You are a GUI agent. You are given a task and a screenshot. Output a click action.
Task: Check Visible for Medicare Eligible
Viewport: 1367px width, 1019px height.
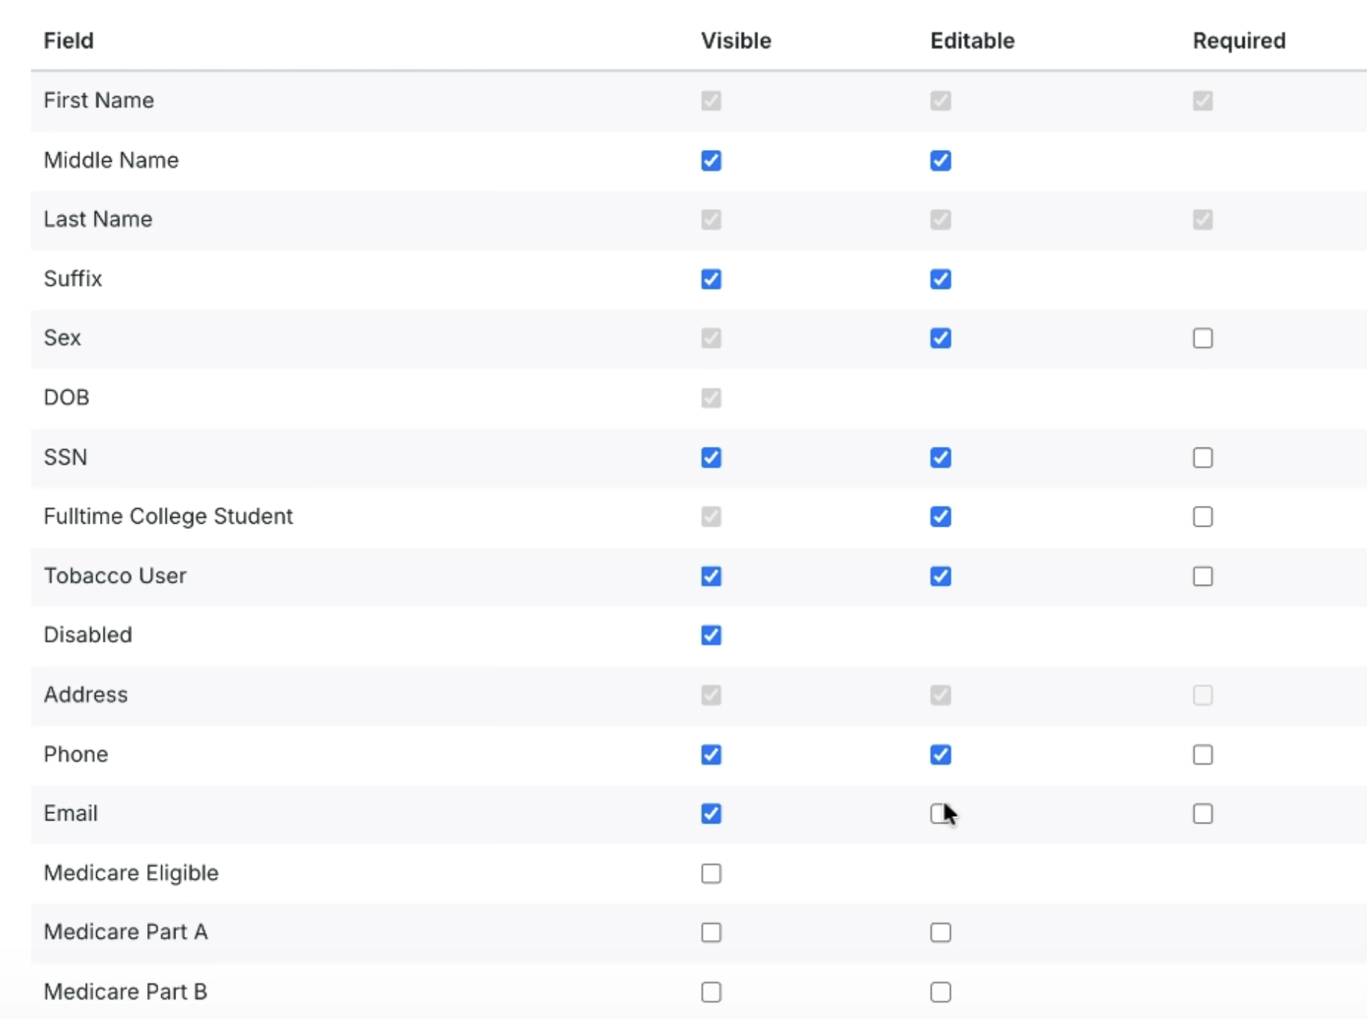[711, 873]
